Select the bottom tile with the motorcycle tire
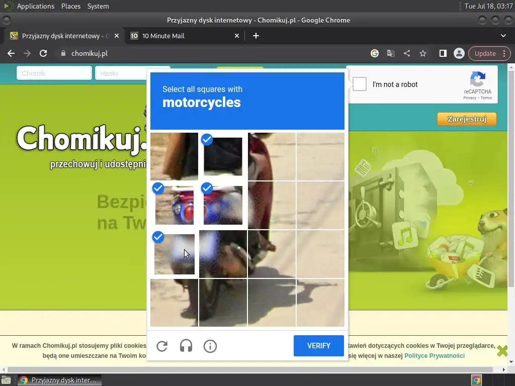The image size is (515, 386). pos(223,303)
